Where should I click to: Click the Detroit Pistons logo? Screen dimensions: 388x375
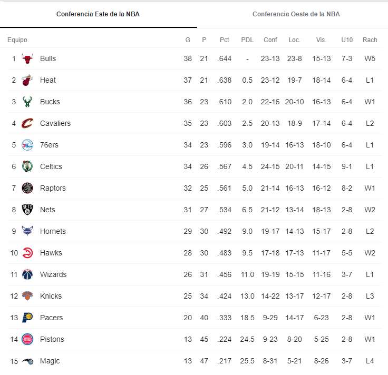tap(27, 339)
